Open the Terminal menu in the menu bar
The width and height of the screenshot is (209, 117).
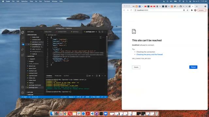(x=47, y=1)
